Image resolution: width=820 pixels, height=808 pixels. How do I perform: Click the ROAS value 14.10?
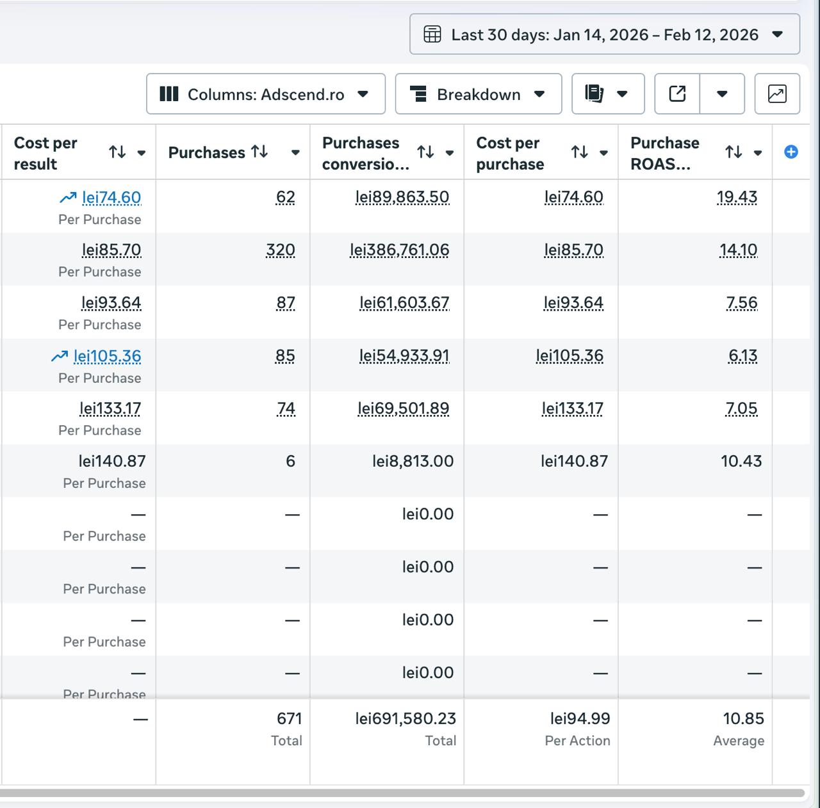pos(739,250)
